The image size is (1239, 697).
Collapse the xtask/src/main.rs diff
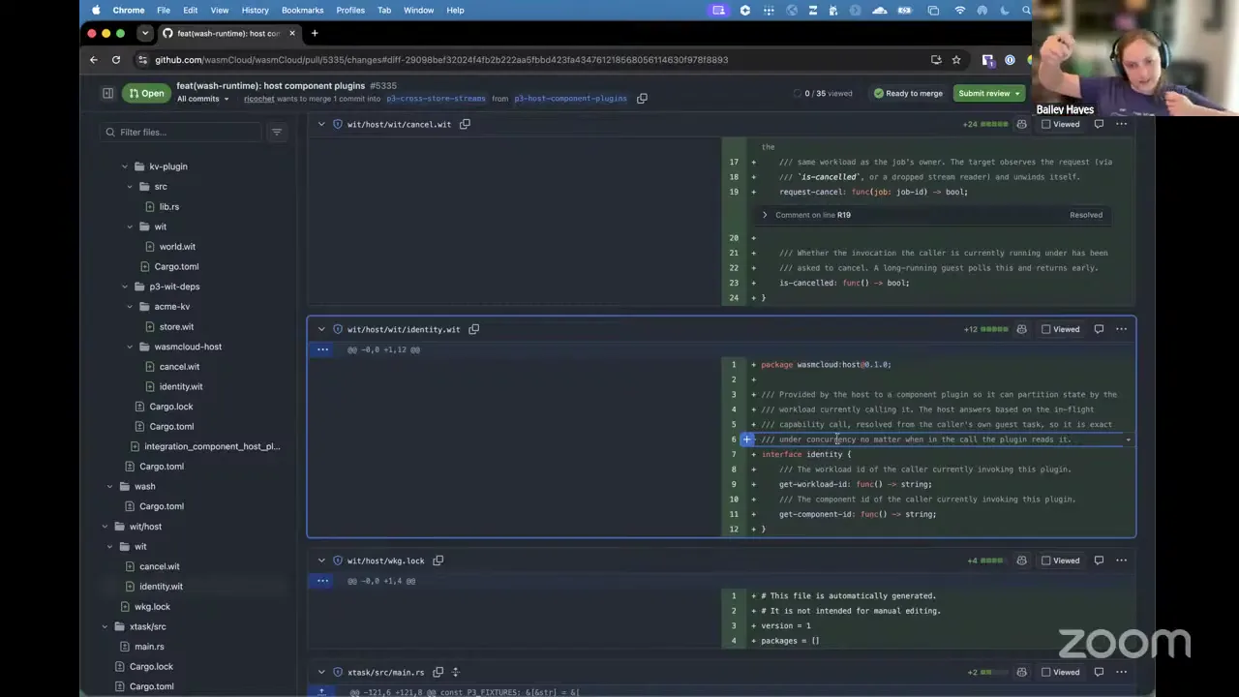coord(321,672)
